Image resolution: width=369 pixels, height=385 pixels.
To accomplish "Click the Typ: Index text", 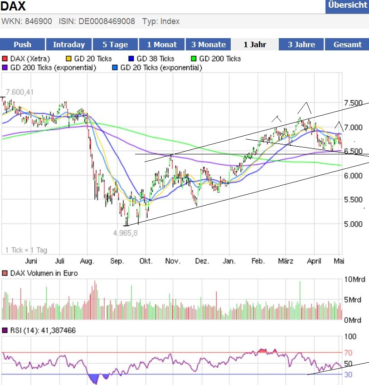I will [x=161, y=21].
